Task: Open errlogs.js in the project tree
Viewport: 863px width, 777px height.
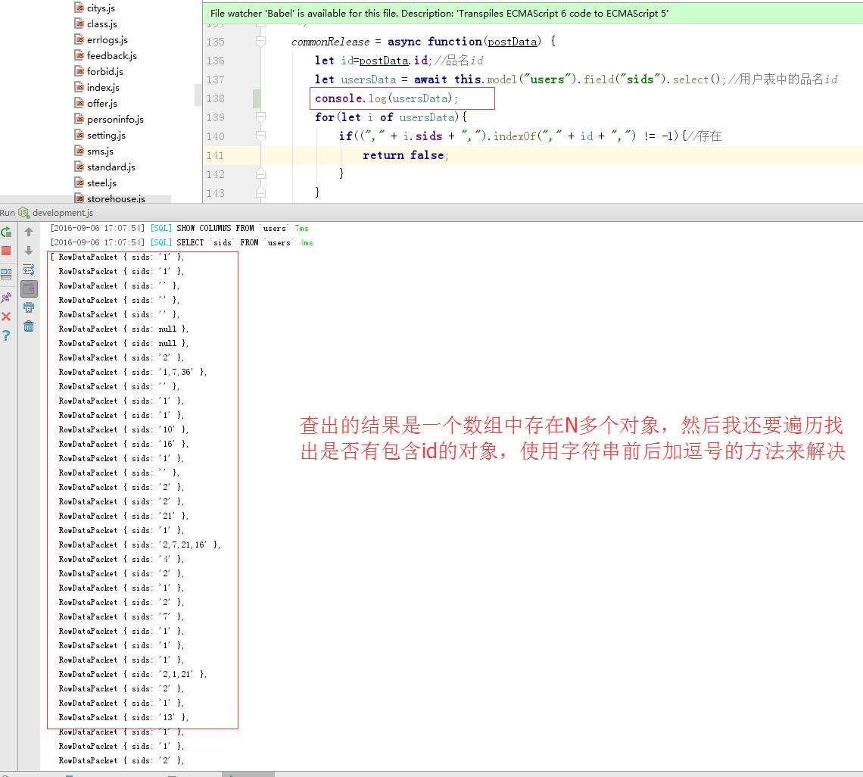Action: point(107,39)
